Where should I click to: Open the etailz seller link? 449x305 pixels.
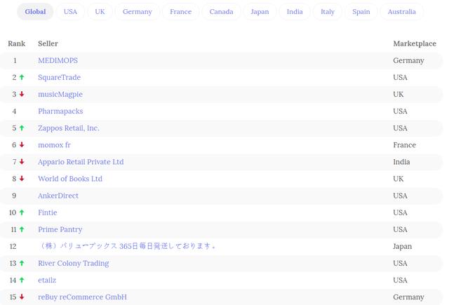47,280
